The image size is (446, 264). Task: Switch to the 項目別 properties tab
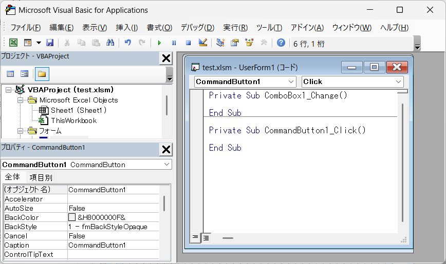(41, 178)
